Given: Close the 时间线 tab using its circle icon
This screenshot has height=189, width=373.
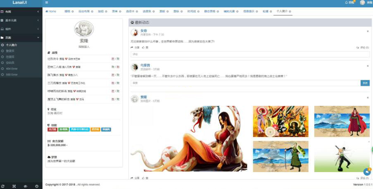Looking at the screenshot, I should 198,12.
